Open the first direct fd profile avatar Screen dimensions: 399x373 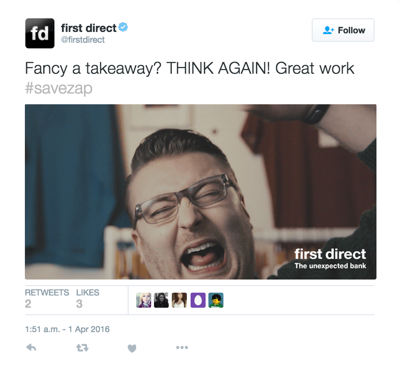point(40,33)
